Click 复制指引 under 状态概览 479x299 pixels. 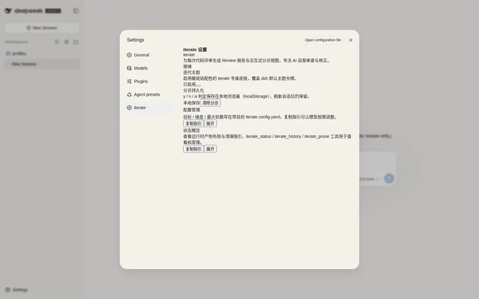(193, 149)
